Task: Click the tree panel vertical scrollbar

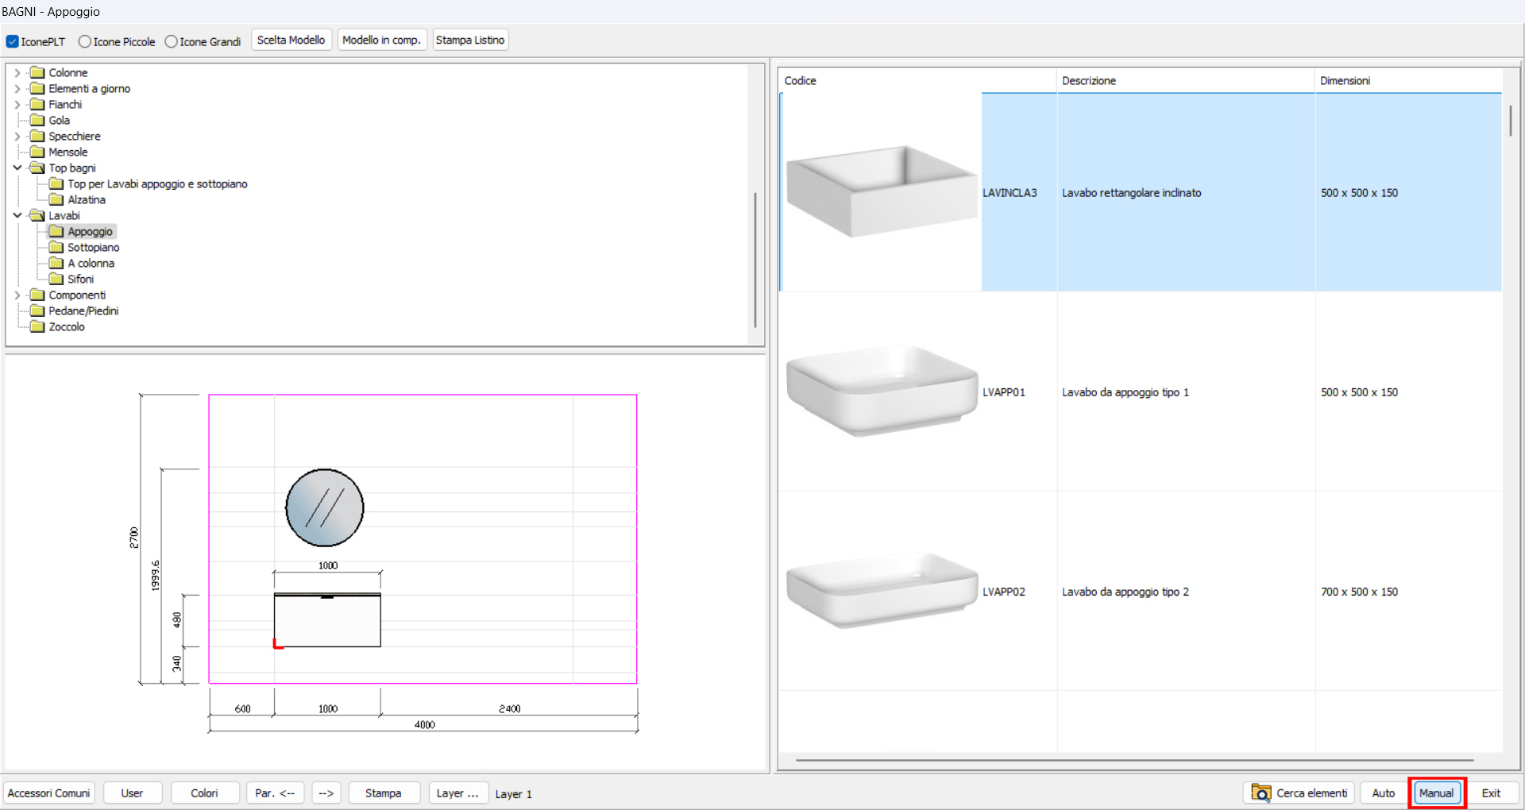Action: tap(755, 260)
